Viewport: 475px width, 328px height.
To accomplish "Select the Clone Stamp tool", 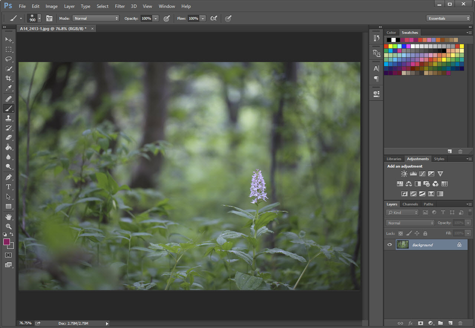I will (9, 118).
